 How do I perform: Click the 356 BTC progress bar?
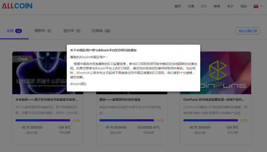click(x=43, y=120)
